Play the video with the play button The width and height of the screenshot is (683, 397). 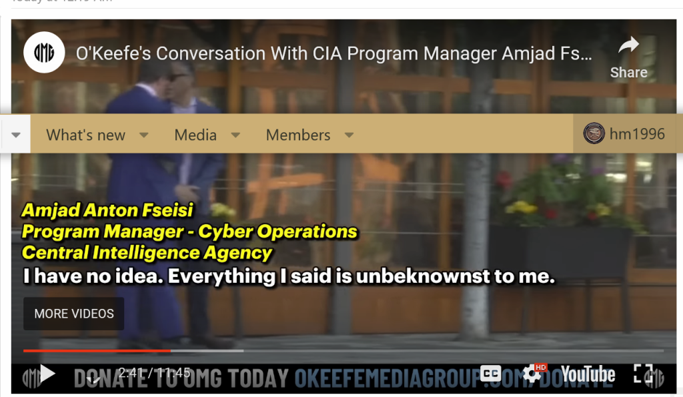47,374
